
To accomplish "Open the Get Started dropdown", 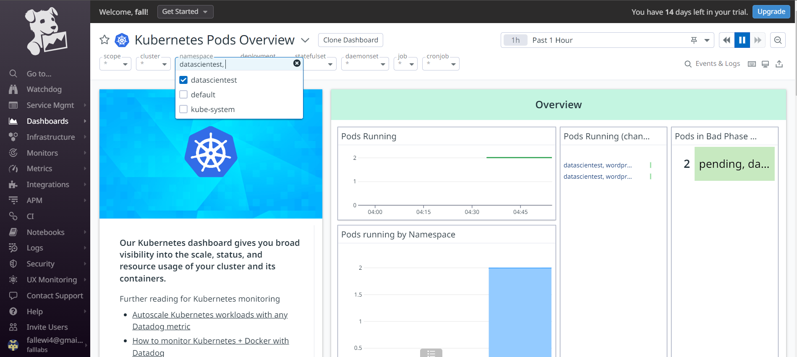I will tap(185, 12).
